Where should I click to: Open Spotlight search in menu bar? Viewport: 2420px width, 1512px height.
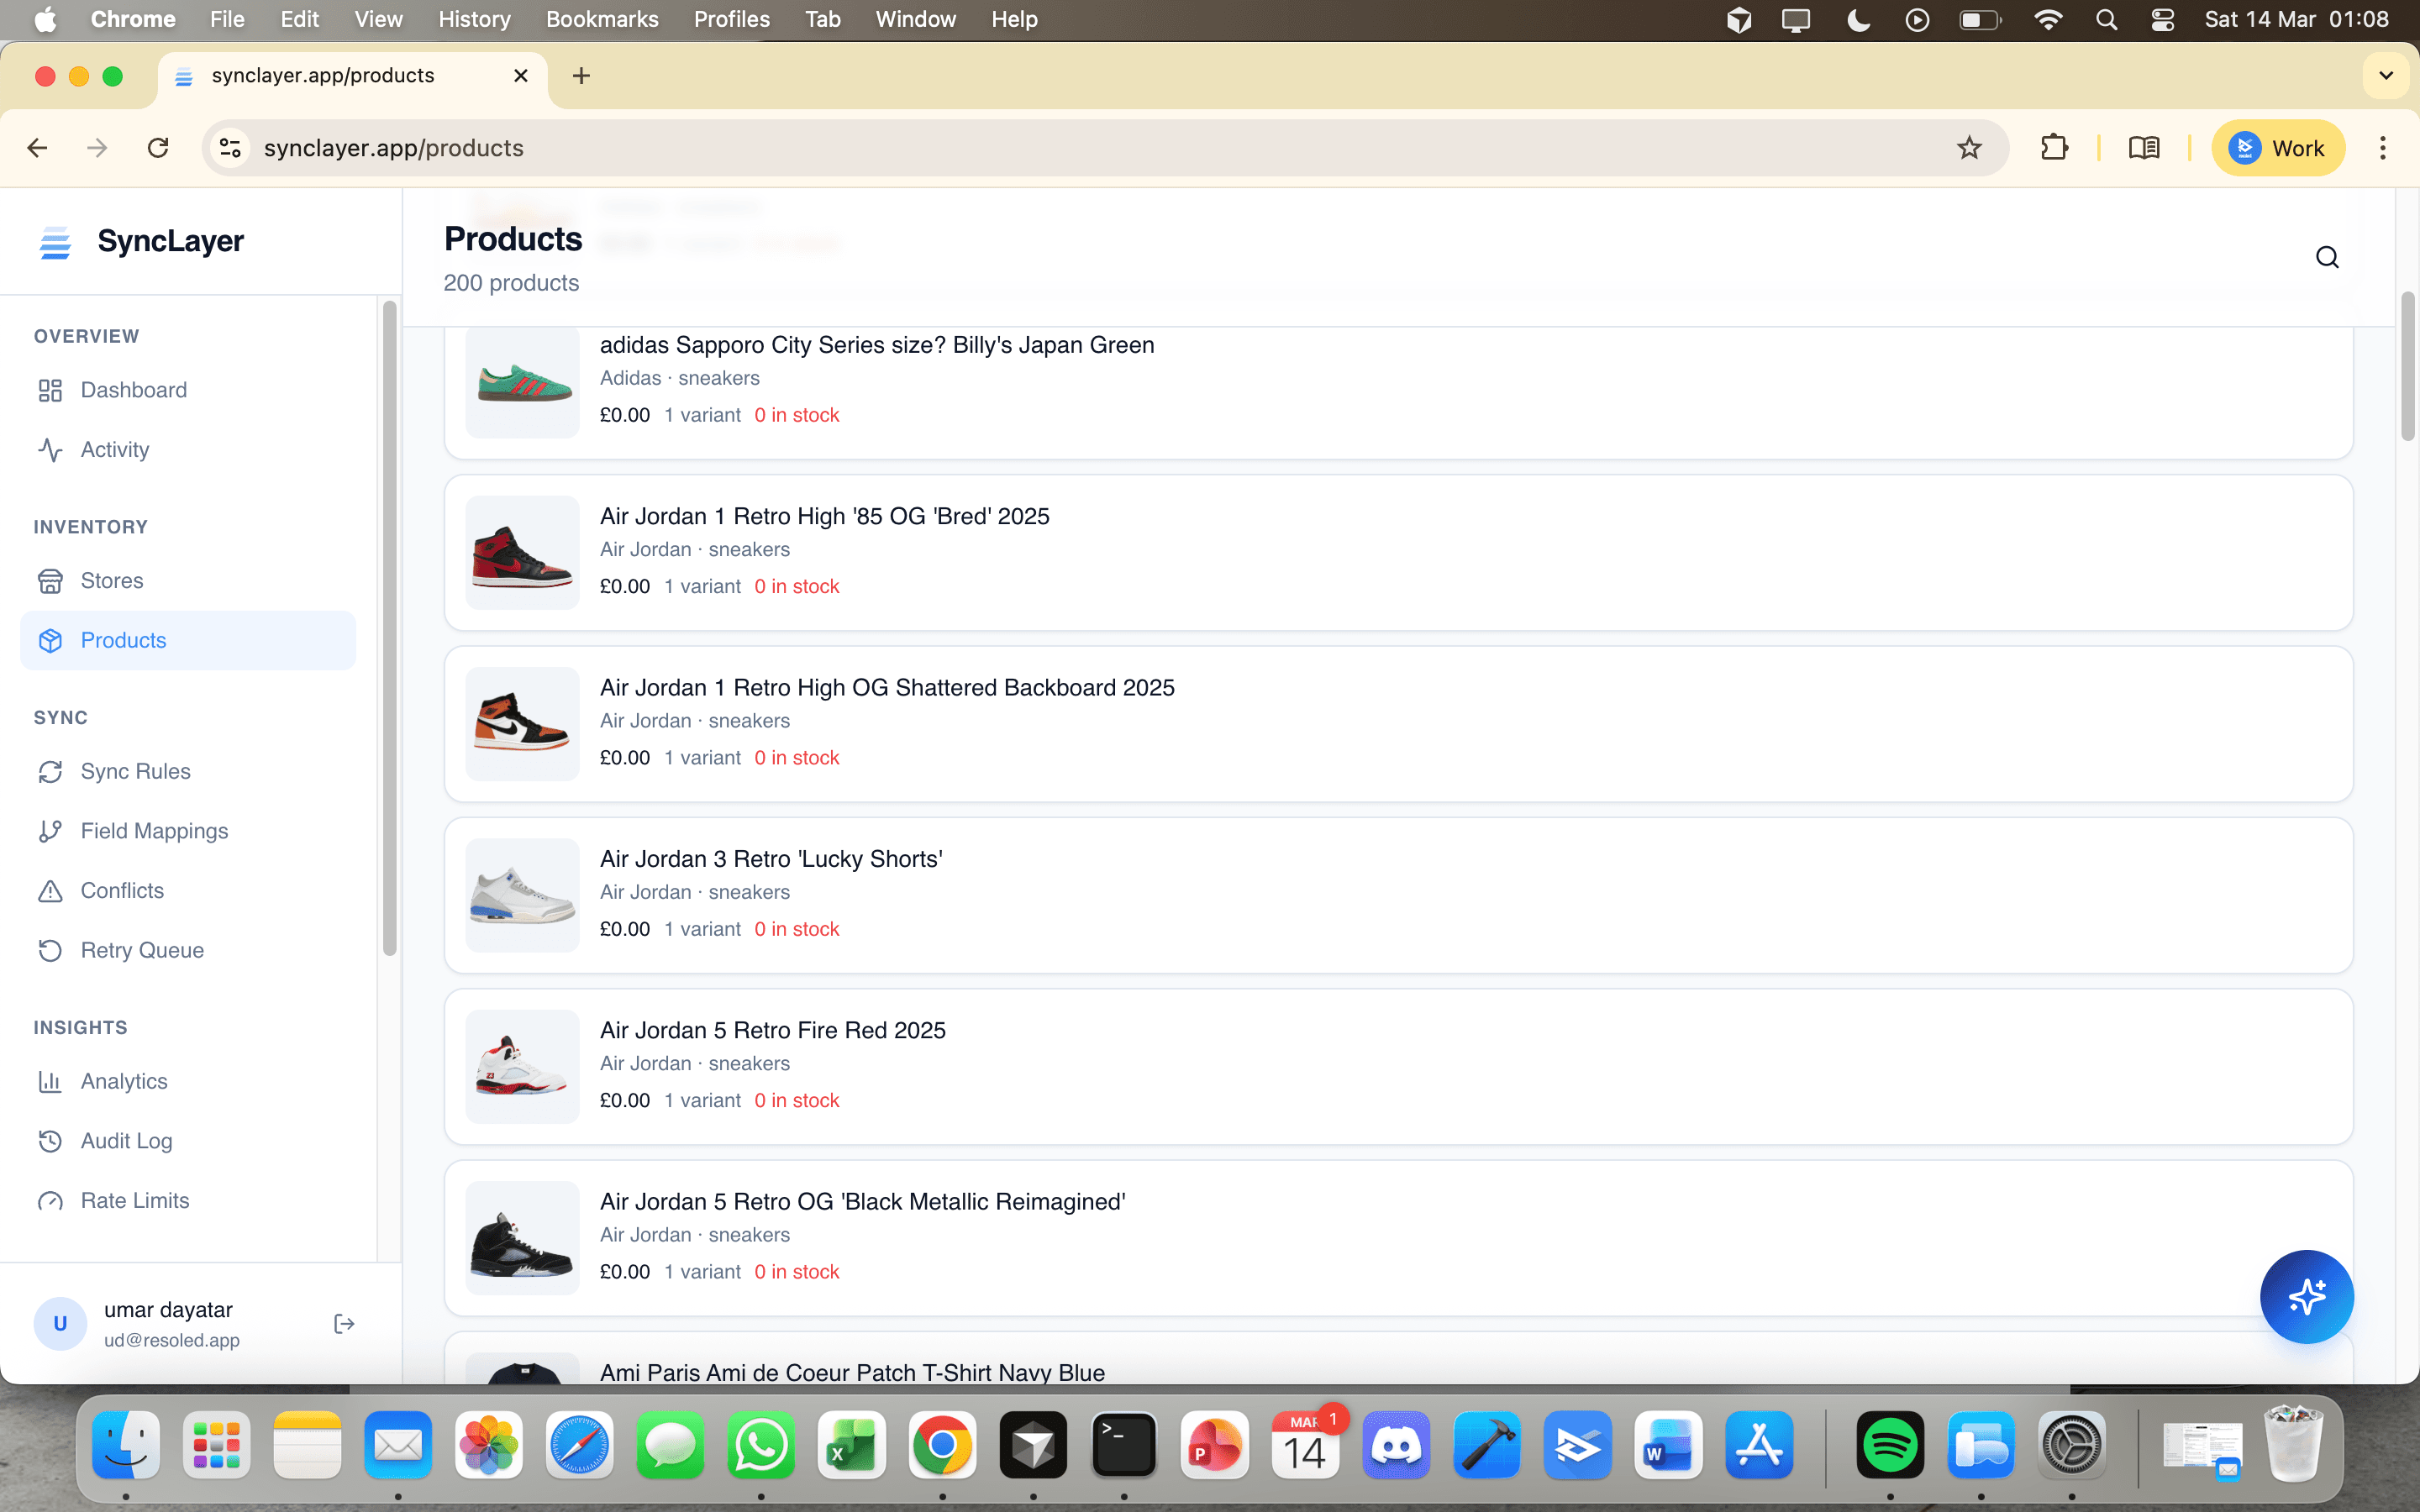click(x=2106, y=19)
